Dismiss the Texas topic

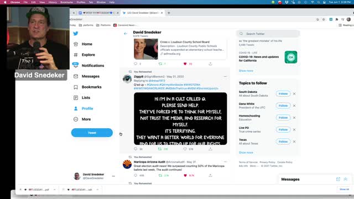294,142
